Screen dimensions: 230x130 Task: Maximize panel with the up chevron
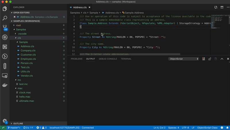coord(222,59)
